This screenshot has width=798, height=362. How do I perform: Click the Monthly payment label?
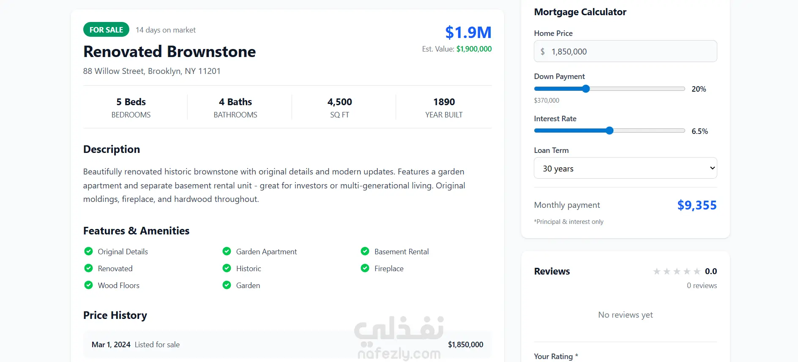tap(567, 205)
